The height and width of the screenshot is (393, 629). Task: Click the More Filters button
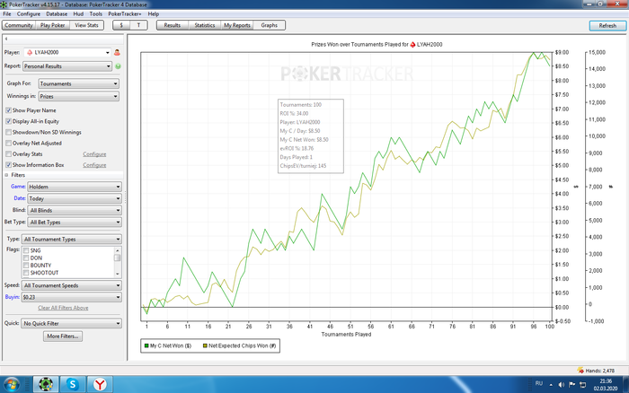coord(63,336)
